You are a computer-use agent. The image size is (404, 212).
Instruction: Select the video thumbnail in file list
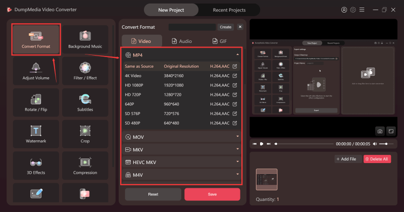[x=267, y=180]
